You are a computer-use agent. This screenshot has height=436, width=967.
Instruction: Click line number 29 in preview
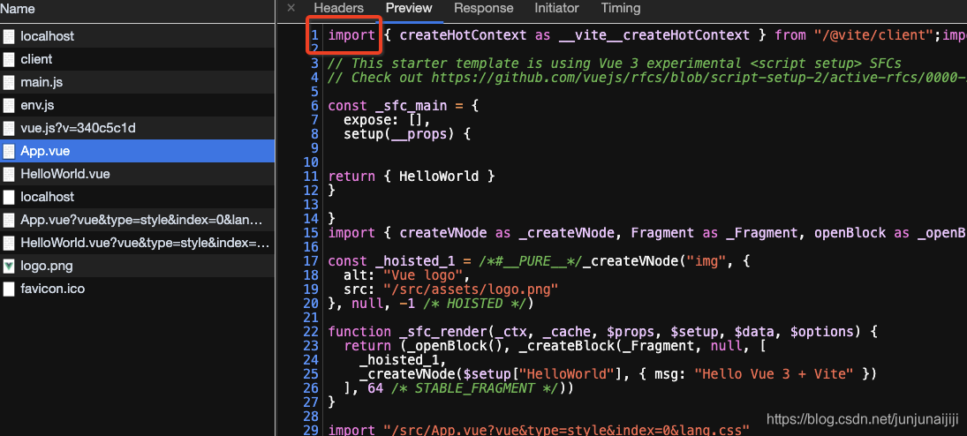(x=311, y=431)
